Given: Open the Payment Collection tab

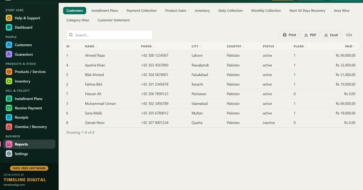Looking at the screenshot, I should [142, 11].
